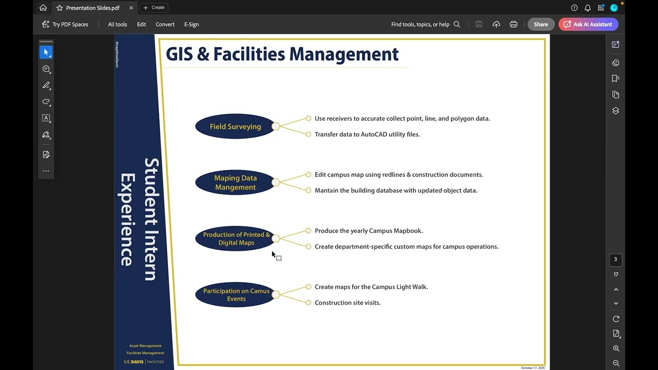Go to the Acrobat home icon
Viewport: 658px width, 370px height.
tap(43, 8)
